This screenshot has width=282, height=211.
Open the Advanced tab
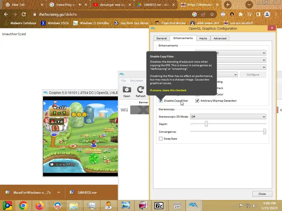[x=220, y=38]
